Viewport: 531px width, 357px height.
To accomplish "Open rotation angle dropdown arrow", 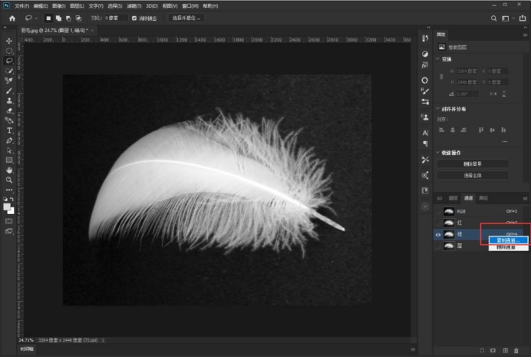I will pos(477,94).
